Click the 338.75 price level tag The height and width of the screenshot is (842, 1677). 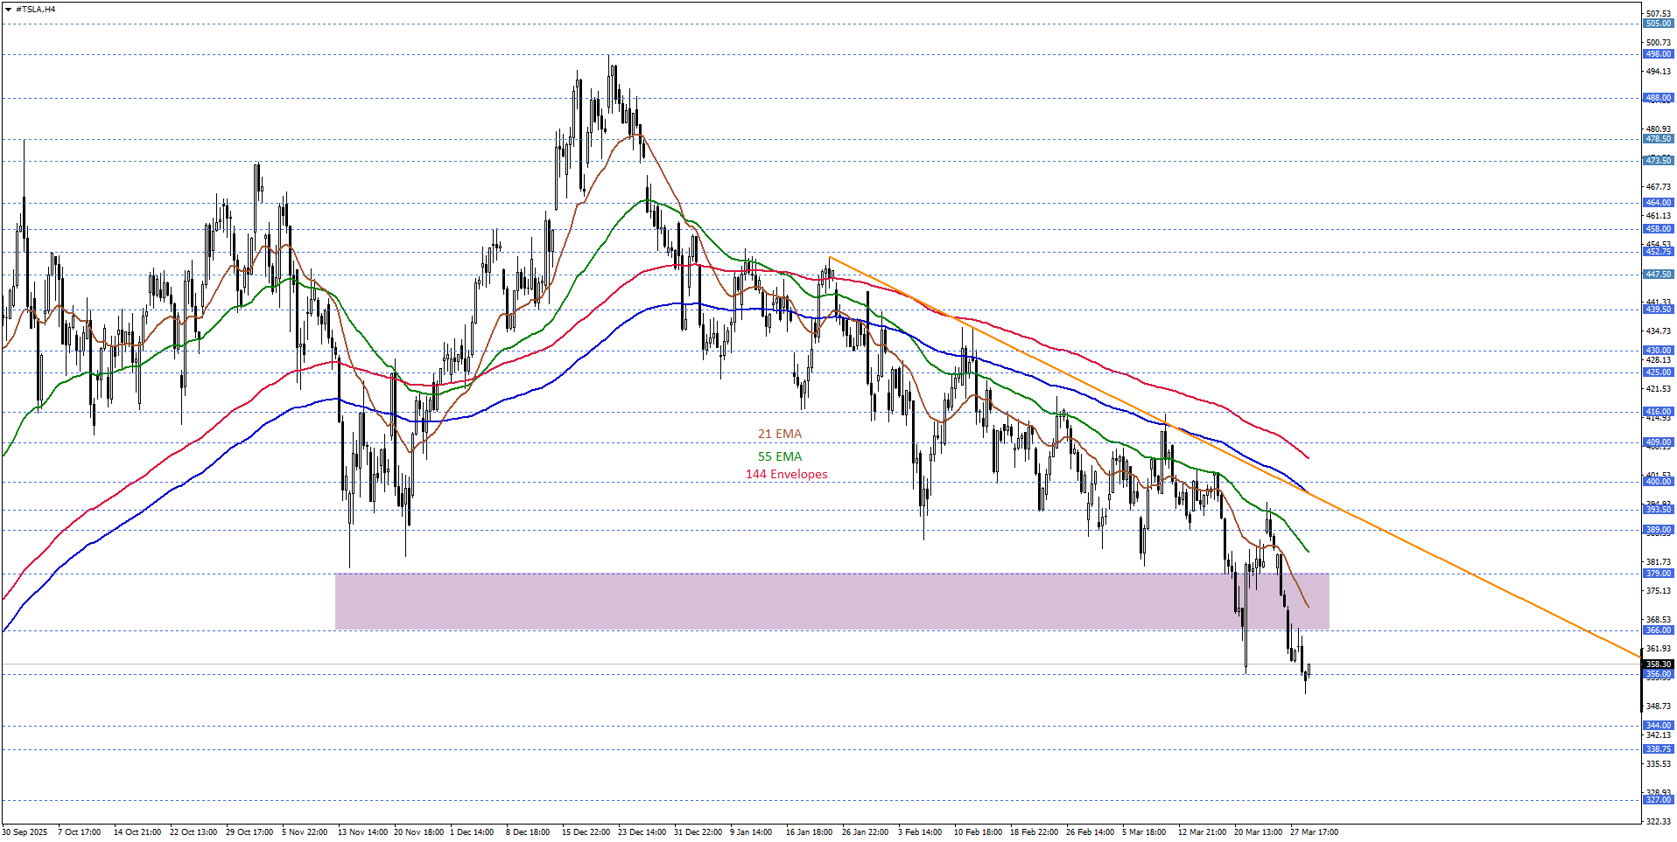[x=1658, y=749]
